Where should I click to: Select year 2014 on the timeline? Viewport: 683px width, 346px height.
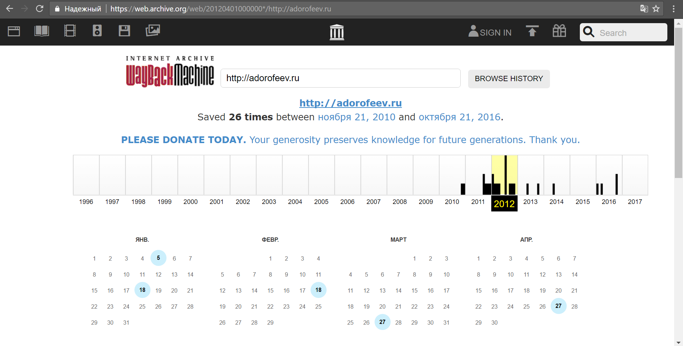point(557,202)
